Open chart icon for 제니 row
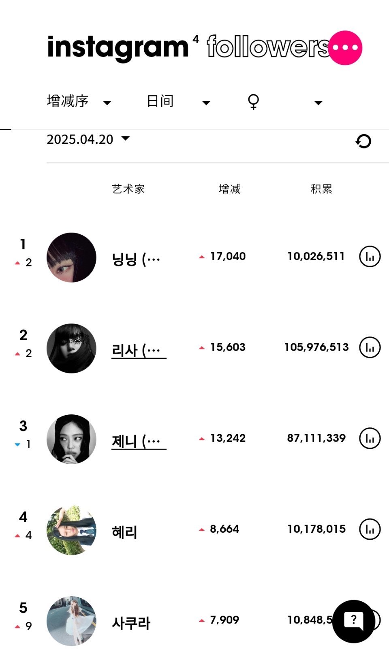This screenshot has width=389, height=656. 370,438
